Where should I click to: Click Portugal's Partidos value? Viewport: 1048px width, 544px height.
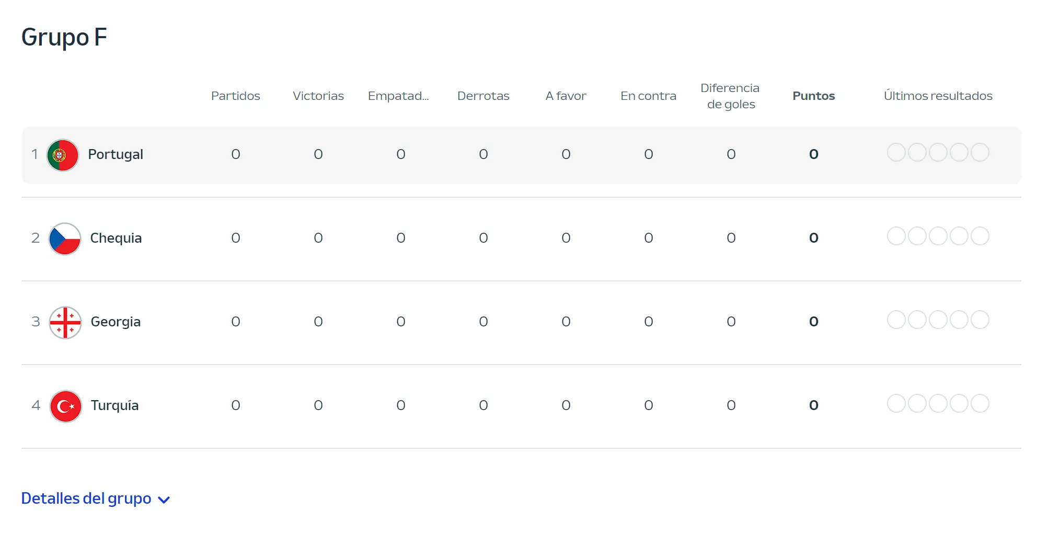236,154
